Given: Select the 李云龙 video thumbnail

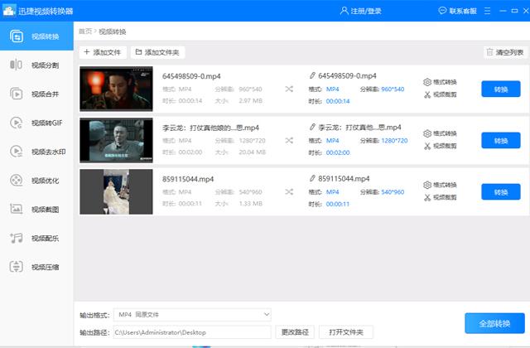Looking at the screenshot, I should click(116, 140).
